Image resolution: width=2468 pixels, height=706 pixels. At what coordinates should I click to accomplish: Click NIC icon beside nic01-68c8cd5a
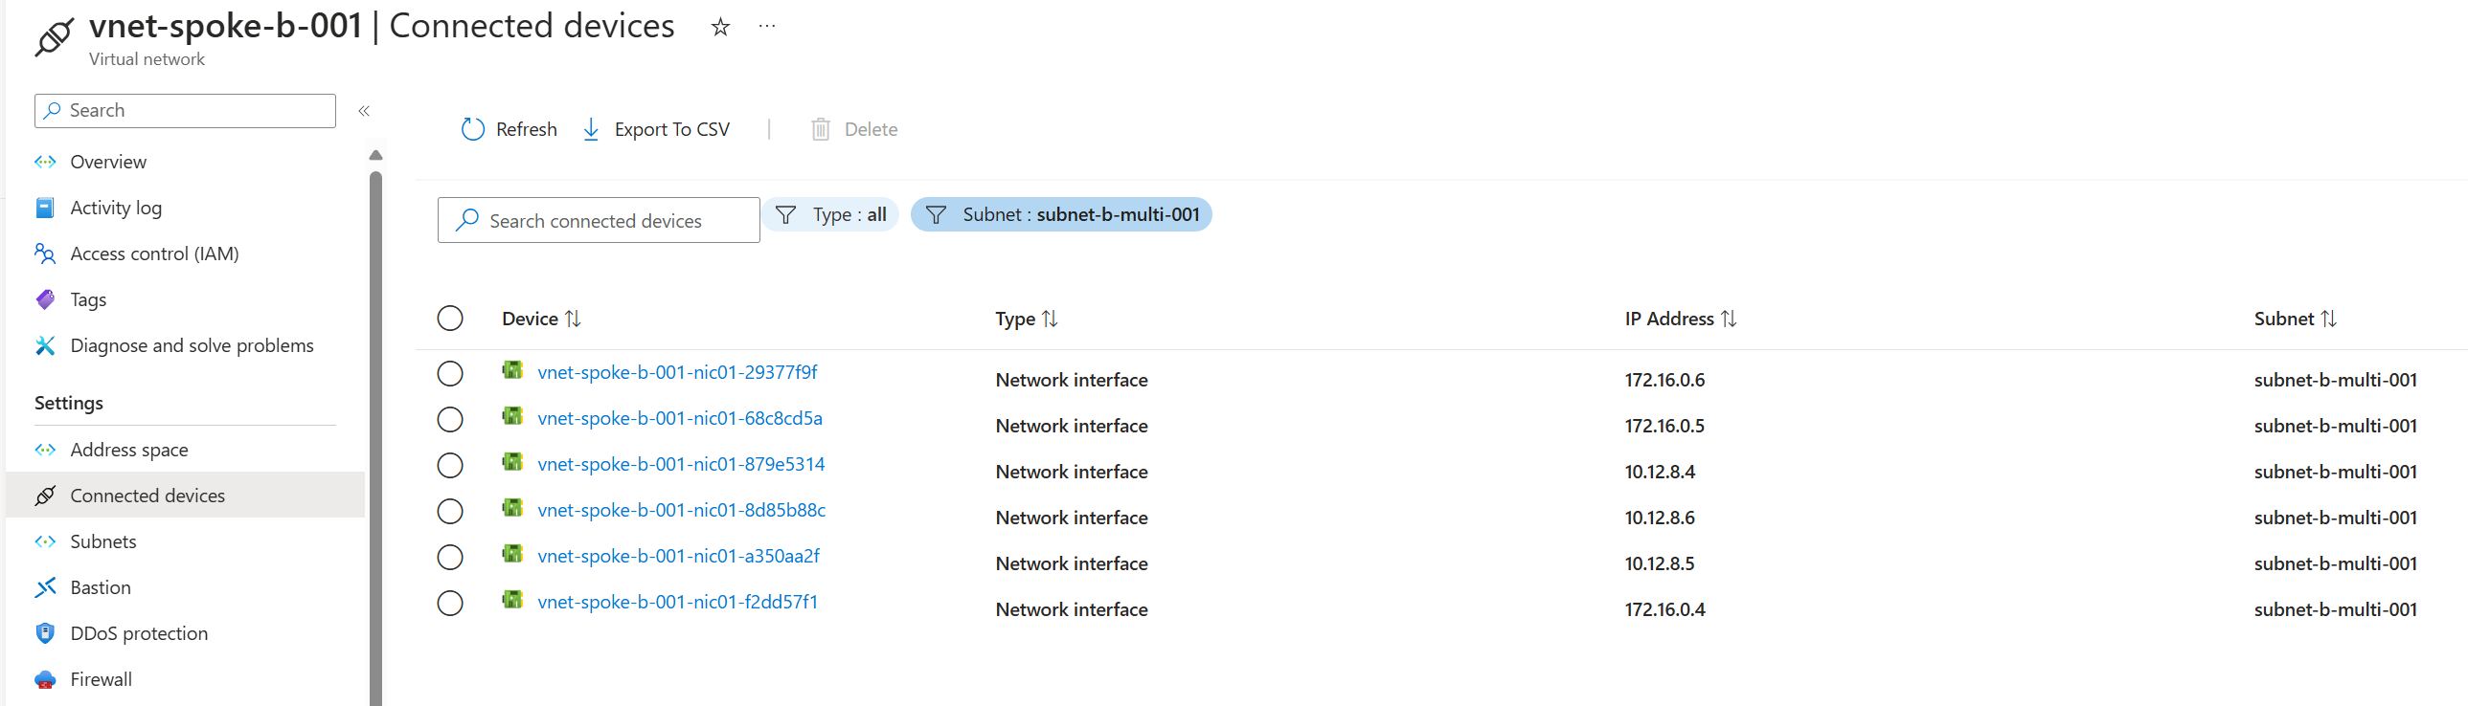tap(512, 416)
